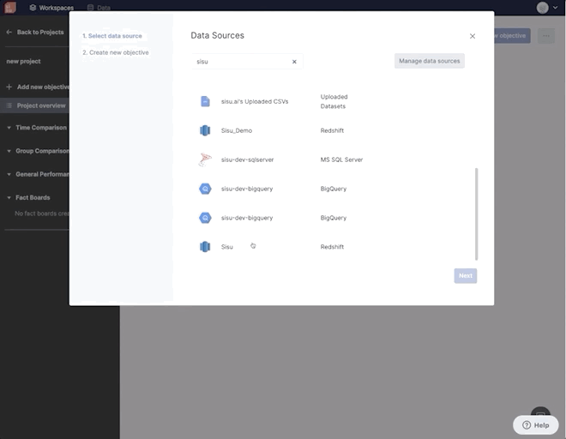This screenshot has height=439, width=566.
Task: Click the CSV file icon for Uploaded CSVs
Action: (x=205, y=101)
